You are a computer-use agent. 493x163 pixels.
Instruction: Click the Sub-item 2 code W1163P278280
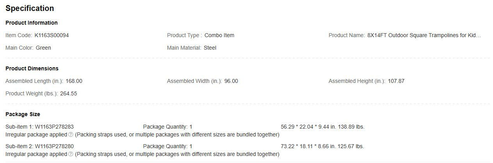click(x=54, y=146)
